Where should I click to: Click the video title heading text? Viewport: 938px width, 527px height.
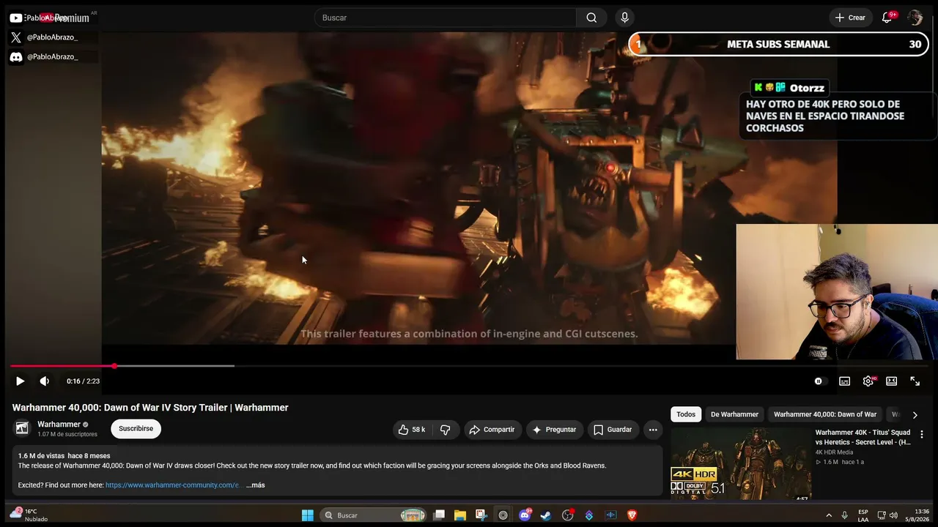150,408
